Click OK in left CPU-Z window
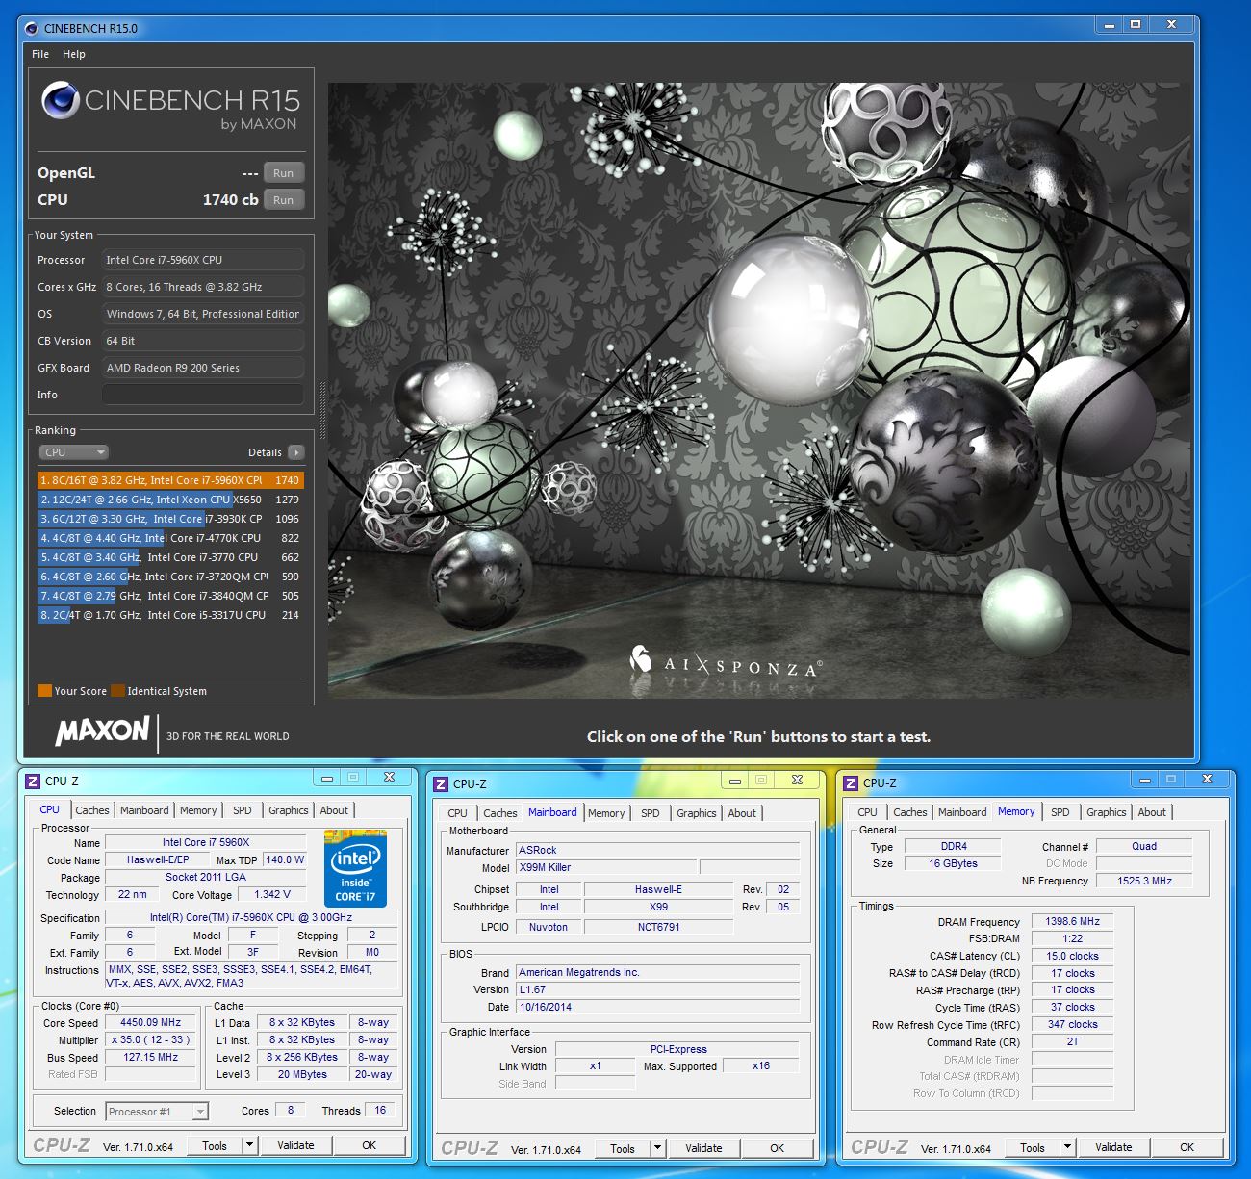 point(369,1145)
